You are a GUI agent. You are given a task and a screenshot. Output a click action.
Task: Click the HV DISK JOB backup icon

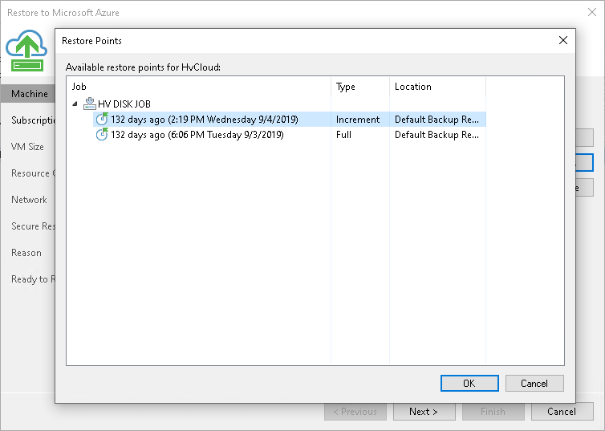tap(90, 104)
